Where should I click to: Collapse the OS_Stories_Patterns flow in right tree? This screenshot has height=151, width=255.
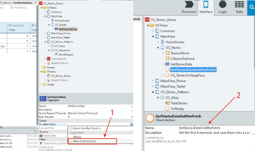pyautogui.click(x=153, y=92)
